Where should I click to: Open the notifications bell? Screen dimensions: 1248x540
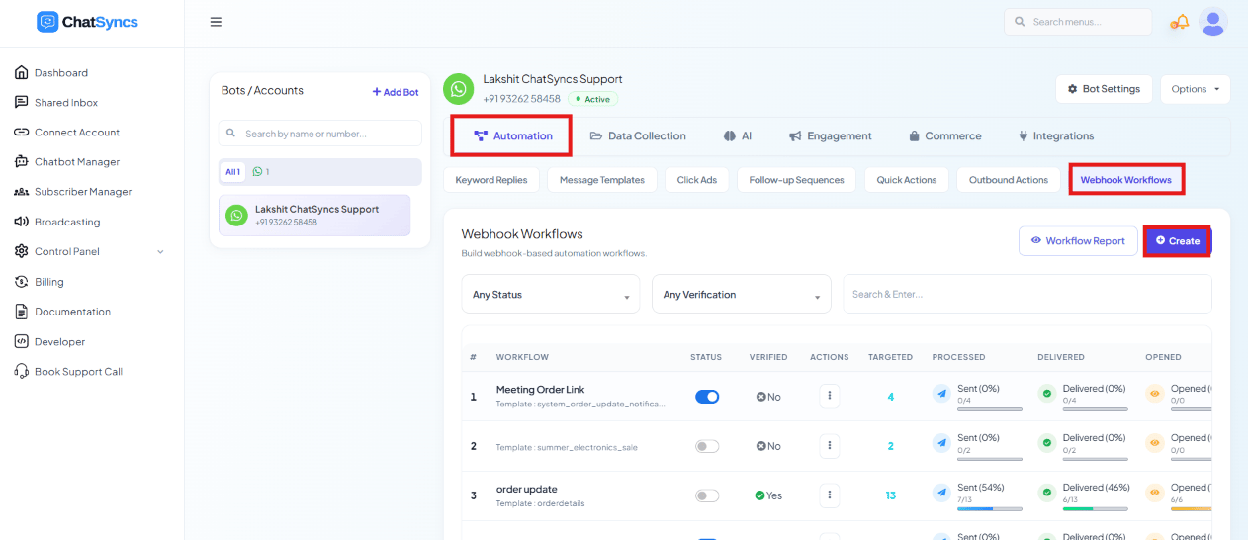coord(1181,22)
